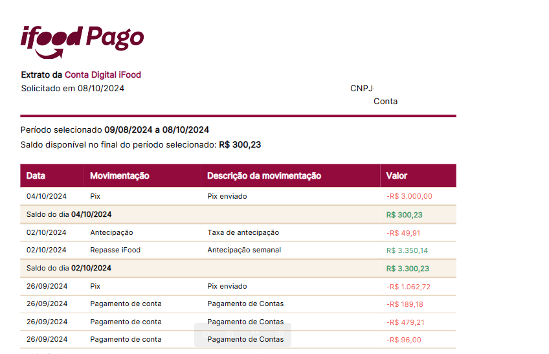Click the zoom out magnifier in floating toolbar
This screenshot has height=354, width=549.
coord(207,335)
